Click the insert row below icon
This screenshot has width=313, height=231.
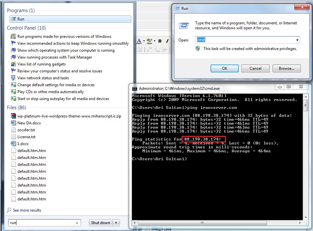157,50
